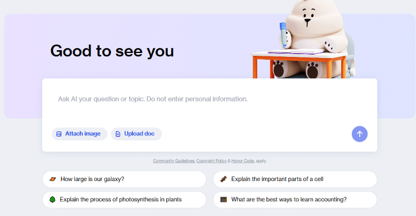This screenshot has width=416, height=216.
Task: Upload doc to the AI prompt
Action: coord(136,134)
